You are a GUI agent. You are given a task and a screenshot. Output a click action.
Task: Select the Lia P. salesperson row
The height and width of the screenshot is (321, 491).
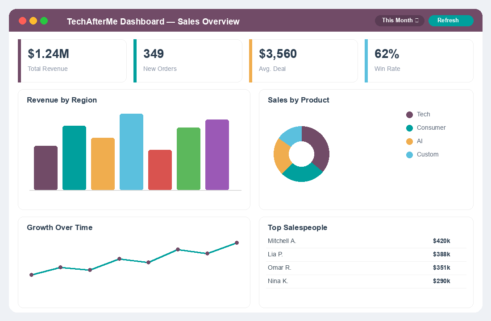[366, 255]
